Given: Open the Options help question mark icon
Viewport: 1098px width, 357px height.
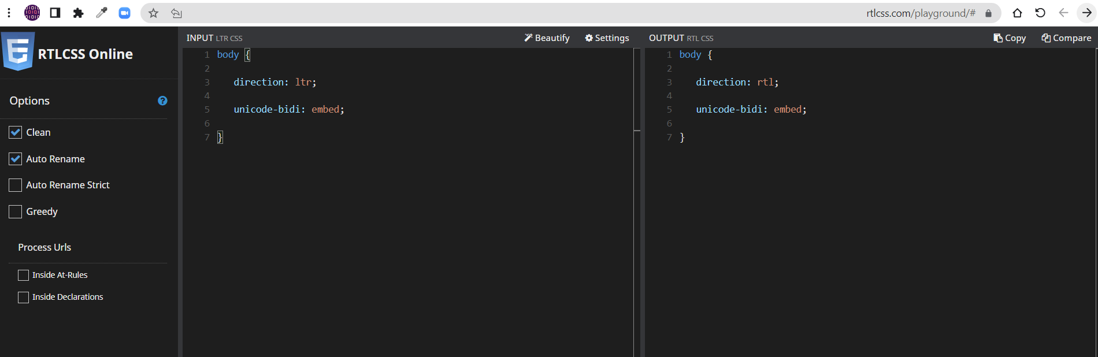Looking at the screenshot, I should [162, 101].
